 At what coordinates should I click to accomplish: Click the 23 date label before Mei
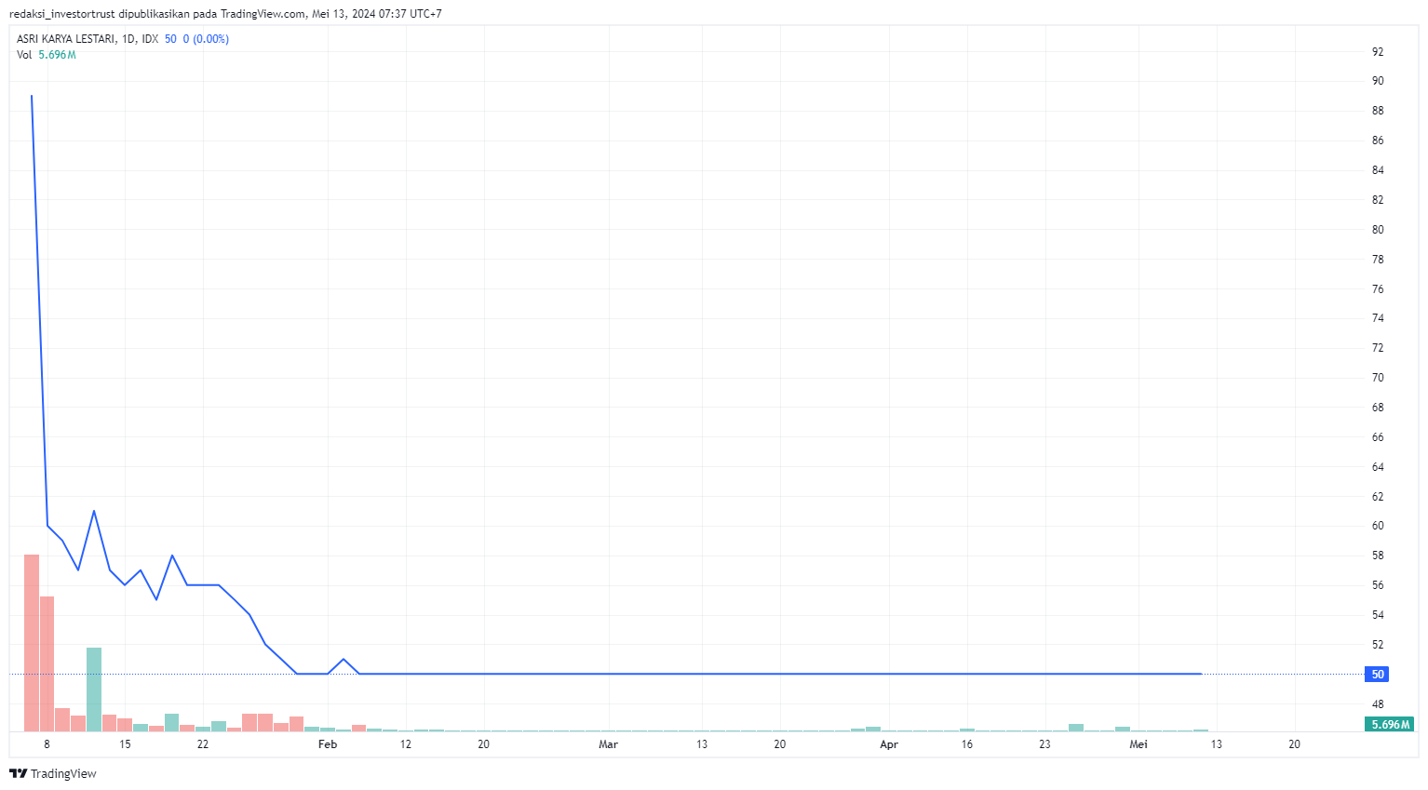[1045, 744]
